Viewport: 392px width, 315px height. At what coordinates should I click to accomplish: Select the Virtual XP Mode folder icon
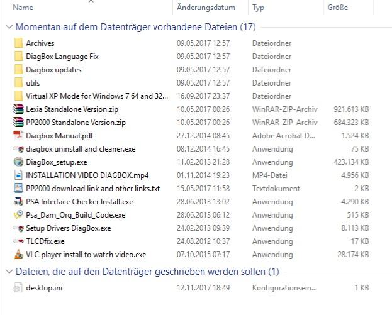18,96
